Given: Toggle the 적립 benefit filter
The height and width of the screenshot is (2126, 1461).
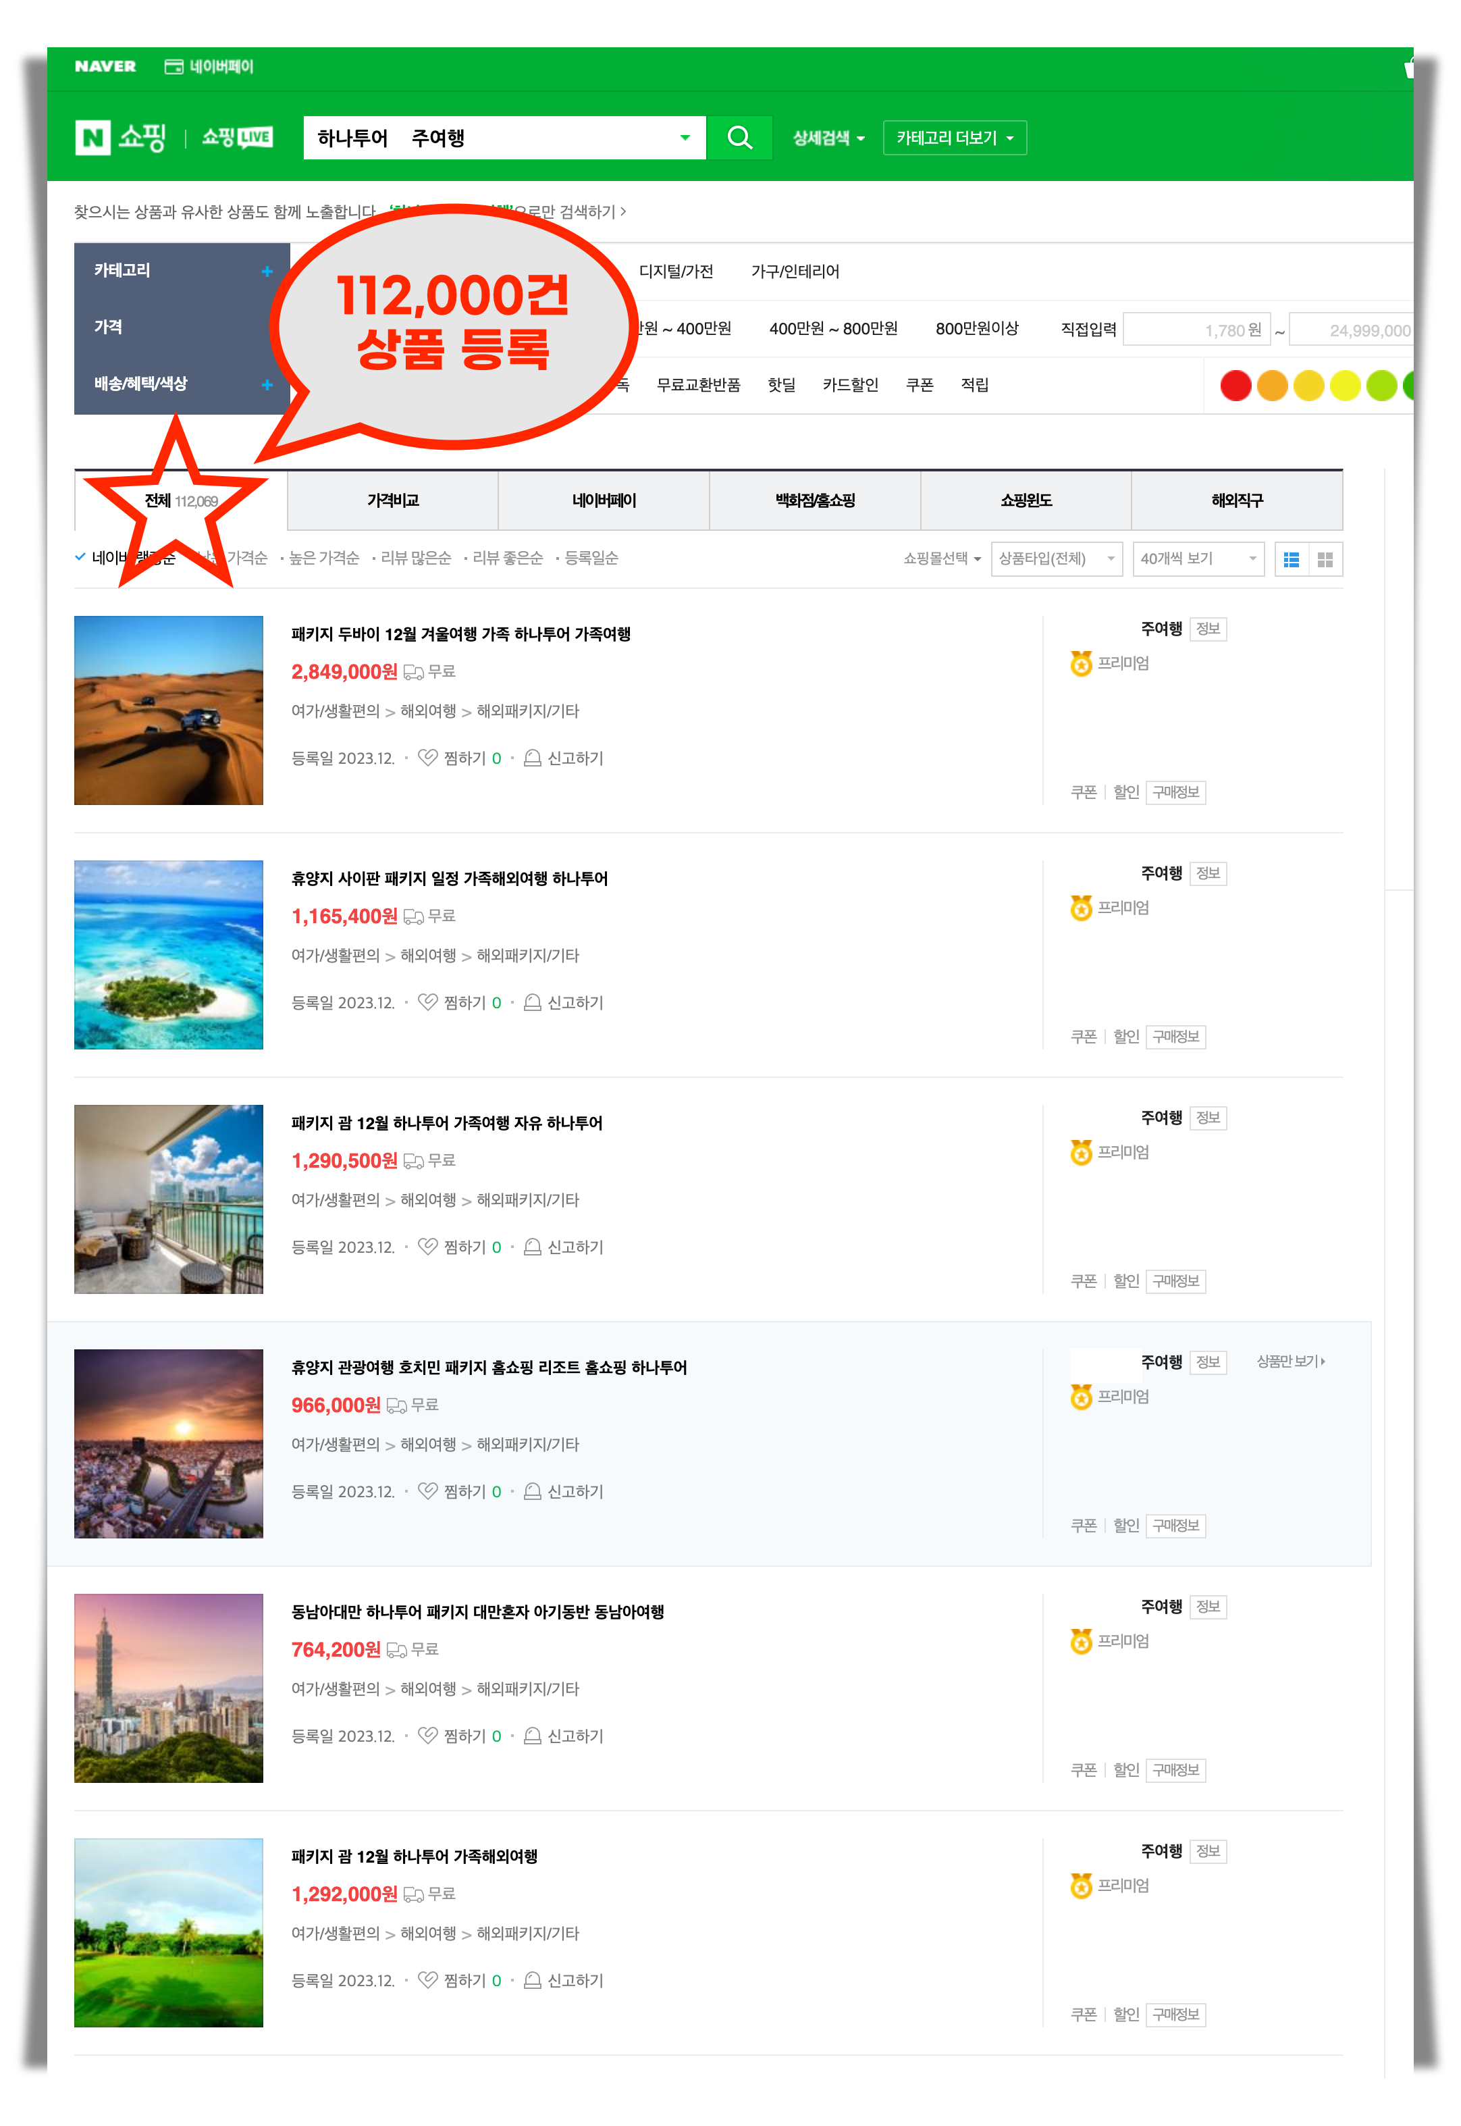Looking at the screenshot, I should (975, 384).
